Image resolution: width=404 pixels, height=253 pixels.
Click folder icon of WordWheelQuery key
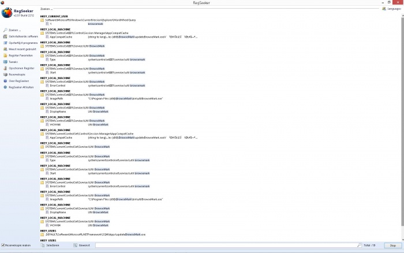pyautogui.click(x=42, y=20)
